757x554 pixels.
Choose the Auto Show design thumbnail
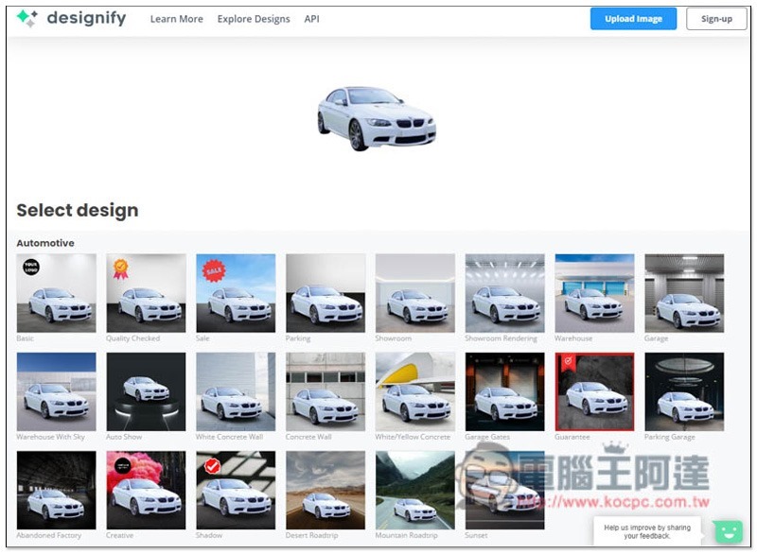[x=146, y=391]
